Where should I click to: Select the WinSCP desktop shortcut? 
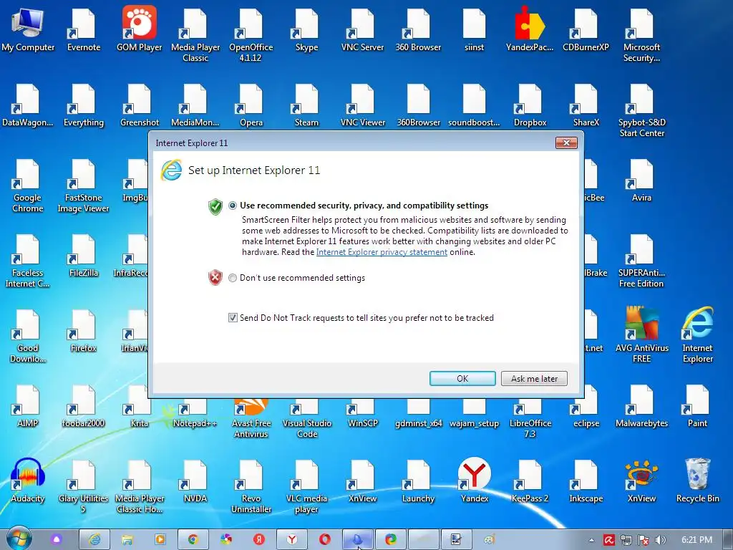[362, 413]
